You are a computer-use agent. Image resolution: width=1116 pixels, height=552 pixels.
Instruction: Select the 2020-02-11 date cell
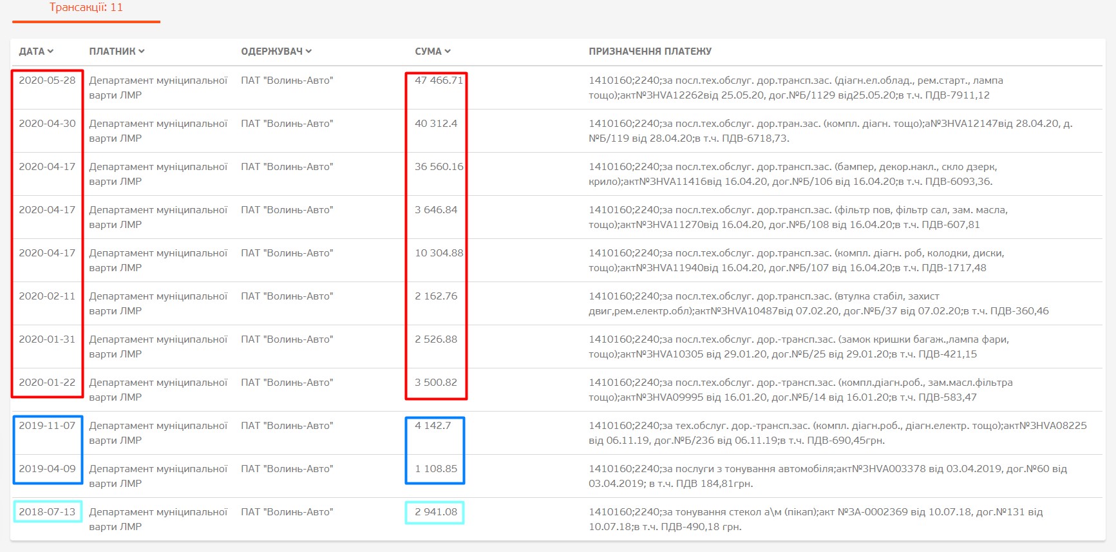click(47, 296)
